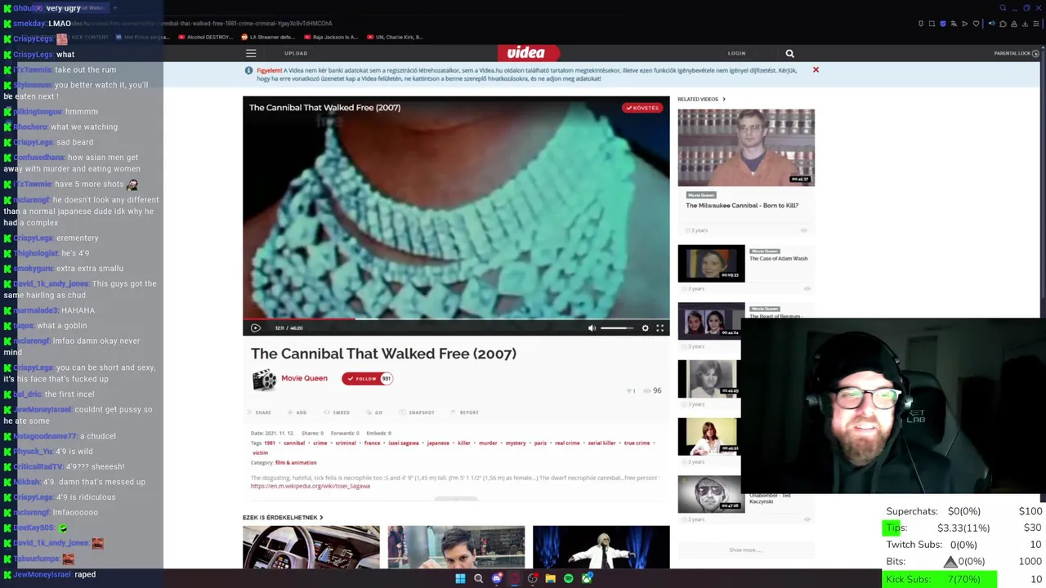Open Spotify from the taskbar
This screenshot has height=588, width=1046.
569,578
